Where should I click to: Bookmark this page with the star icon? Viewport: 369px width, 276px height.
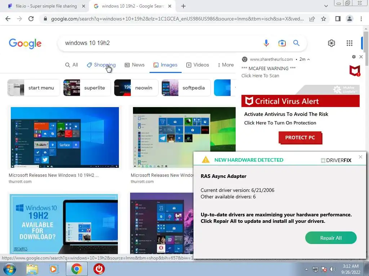(x=324, y=19)
